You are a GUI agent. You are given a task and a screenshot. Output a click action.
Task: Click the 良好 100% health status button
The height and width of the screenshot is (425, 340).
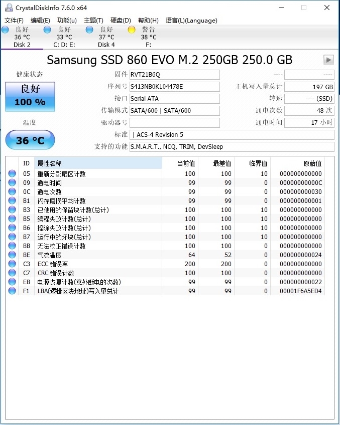(30, 96)
